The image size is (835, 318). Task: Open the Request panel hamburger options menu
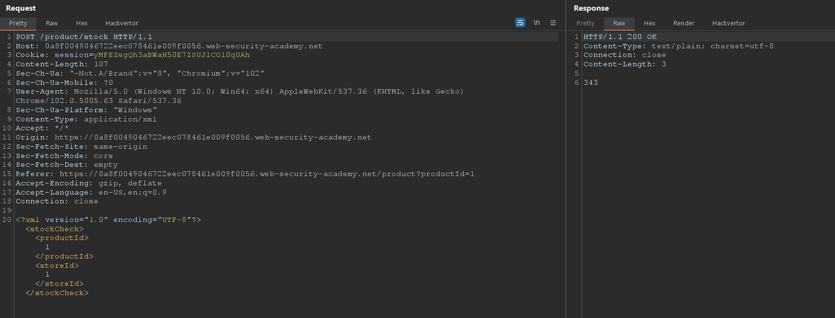pyautogui.click(x=553, y=23)
